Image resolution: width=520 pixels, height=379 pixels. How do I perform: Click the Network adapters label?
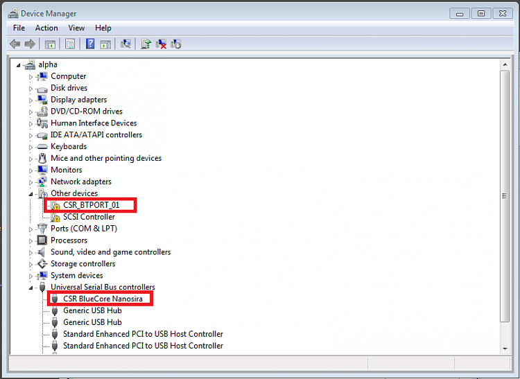coord(81,182)
